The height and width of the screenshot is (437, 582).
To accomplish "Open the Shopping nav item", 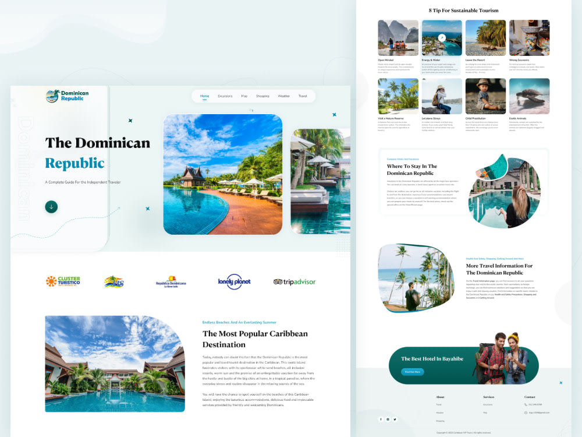I will click(262, 96).
